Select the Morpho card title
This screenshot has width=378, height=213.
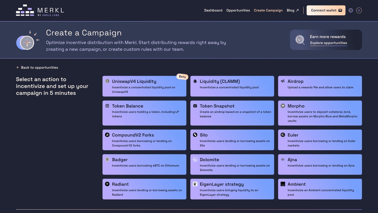pyautogui.click(x=296, y=106)
